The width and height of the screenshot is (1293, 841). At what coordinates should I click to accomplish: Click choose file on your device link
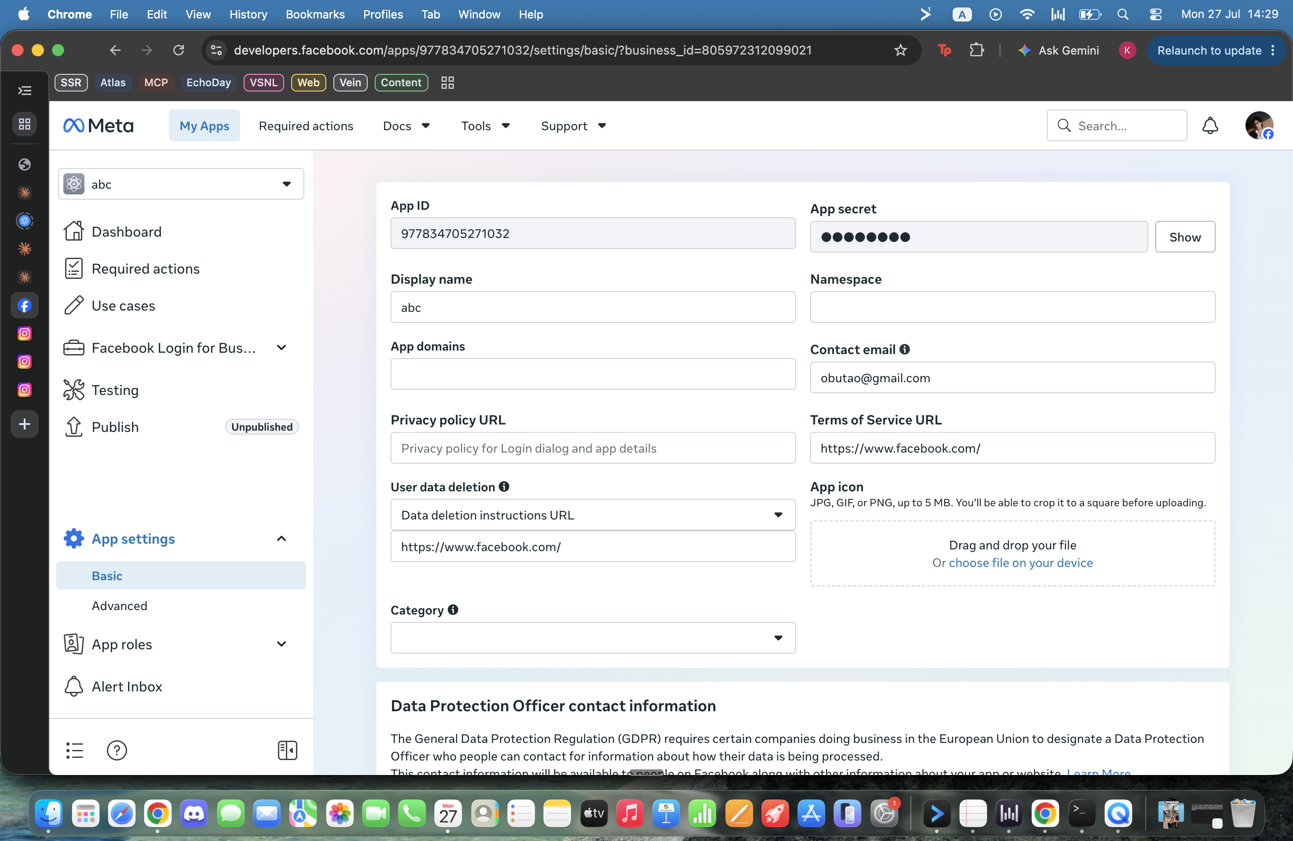[x=1020, y=563]
